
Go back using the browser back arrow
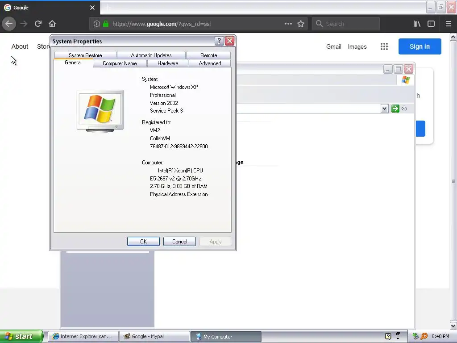[x=9, y=24]
